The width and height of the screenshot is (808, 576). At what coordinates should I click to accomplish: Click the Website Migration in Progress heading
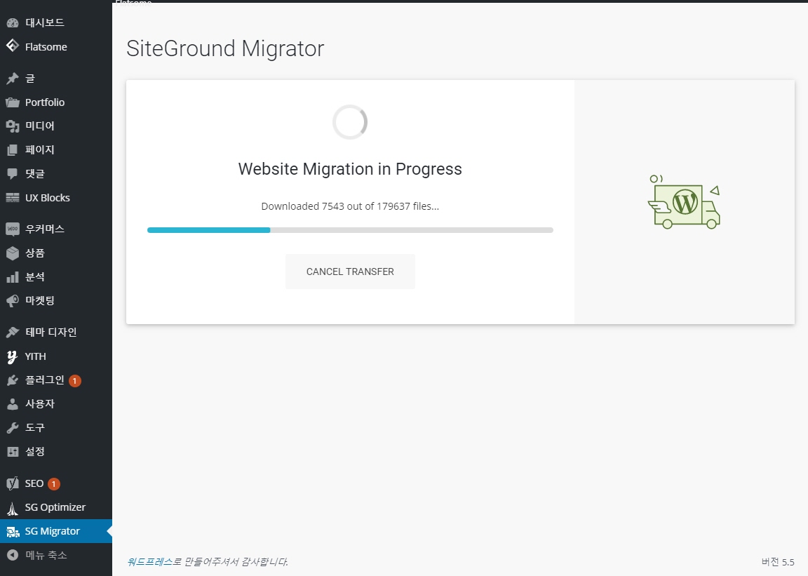click(350, 169)
